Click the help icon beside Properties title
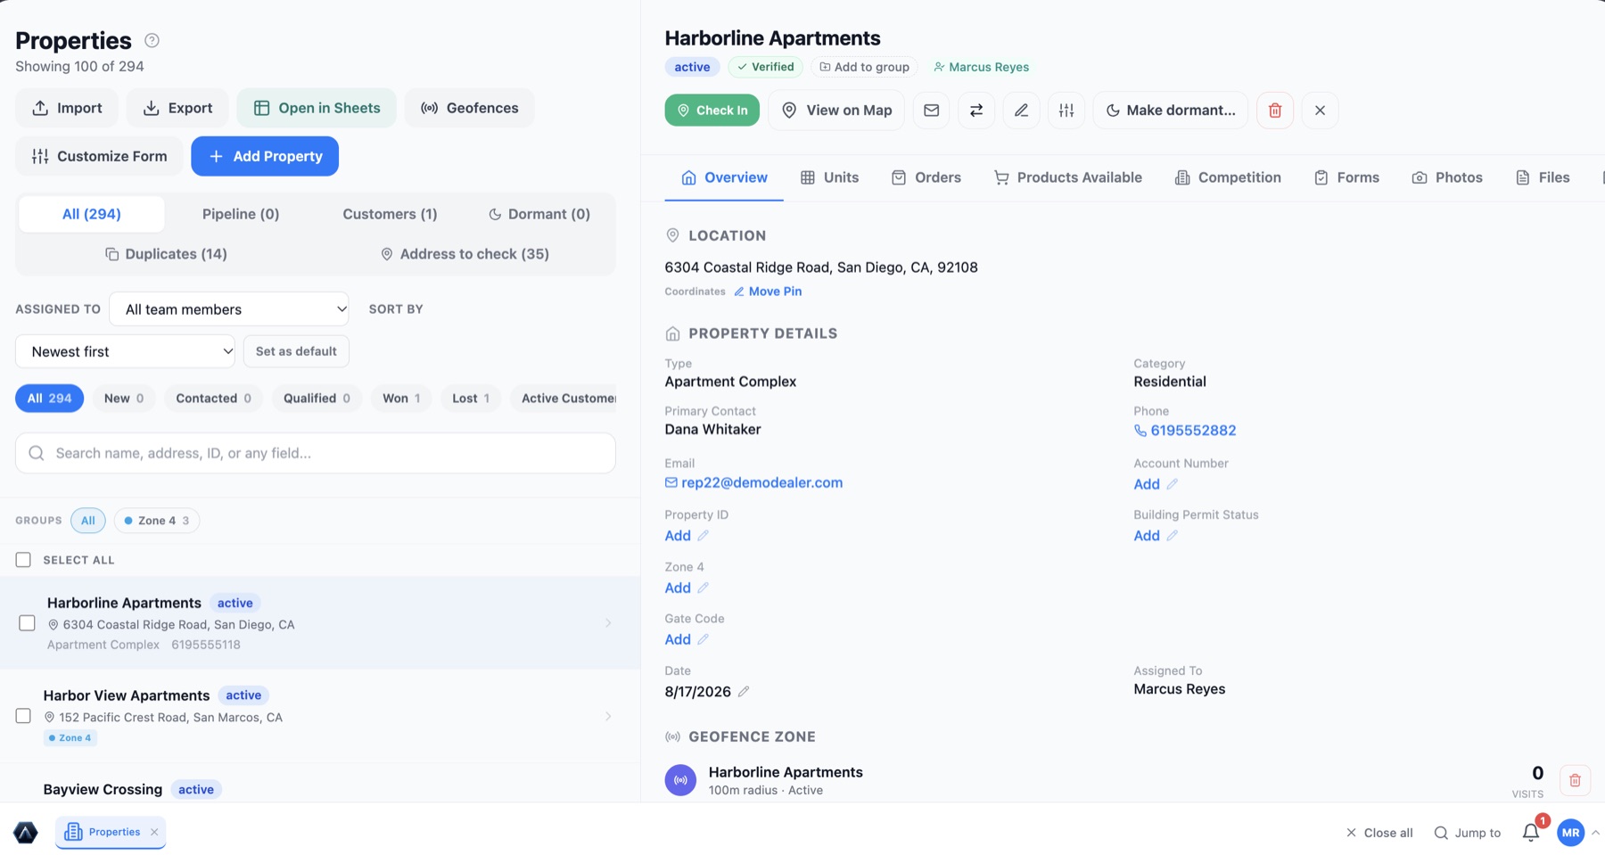The image size is (1605, 855). pyautogui.click(x=152, y=40)
